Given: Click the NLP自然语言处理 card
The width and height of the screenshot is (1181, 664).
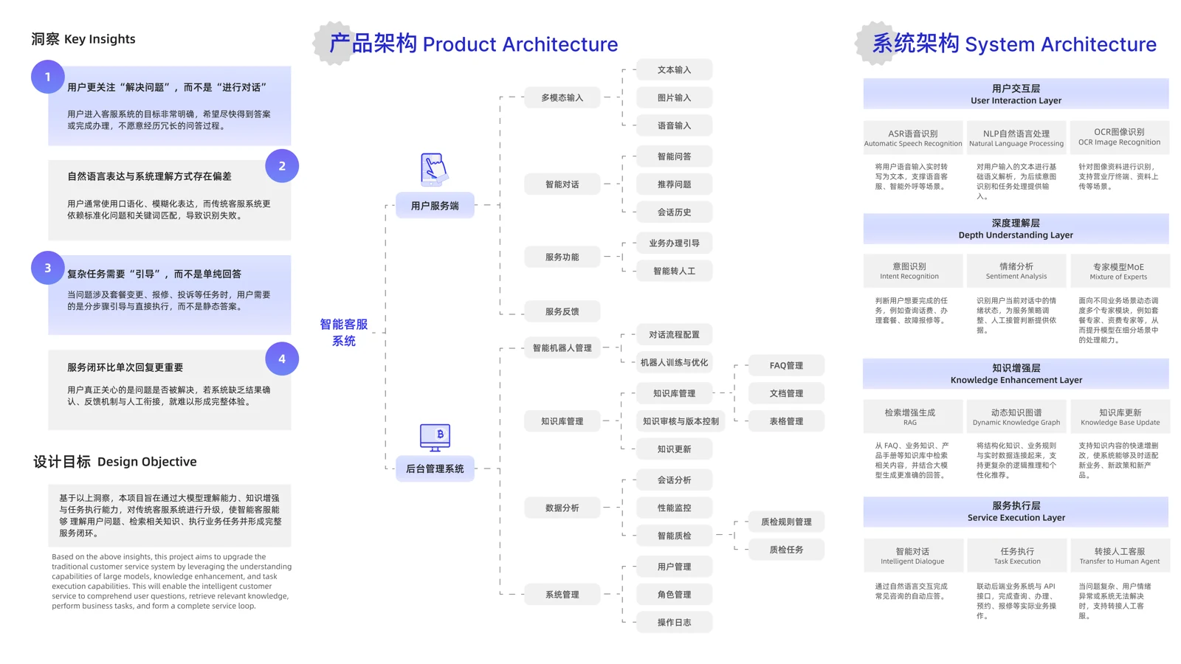Looking at the screenshot, I should point(1016,138).
